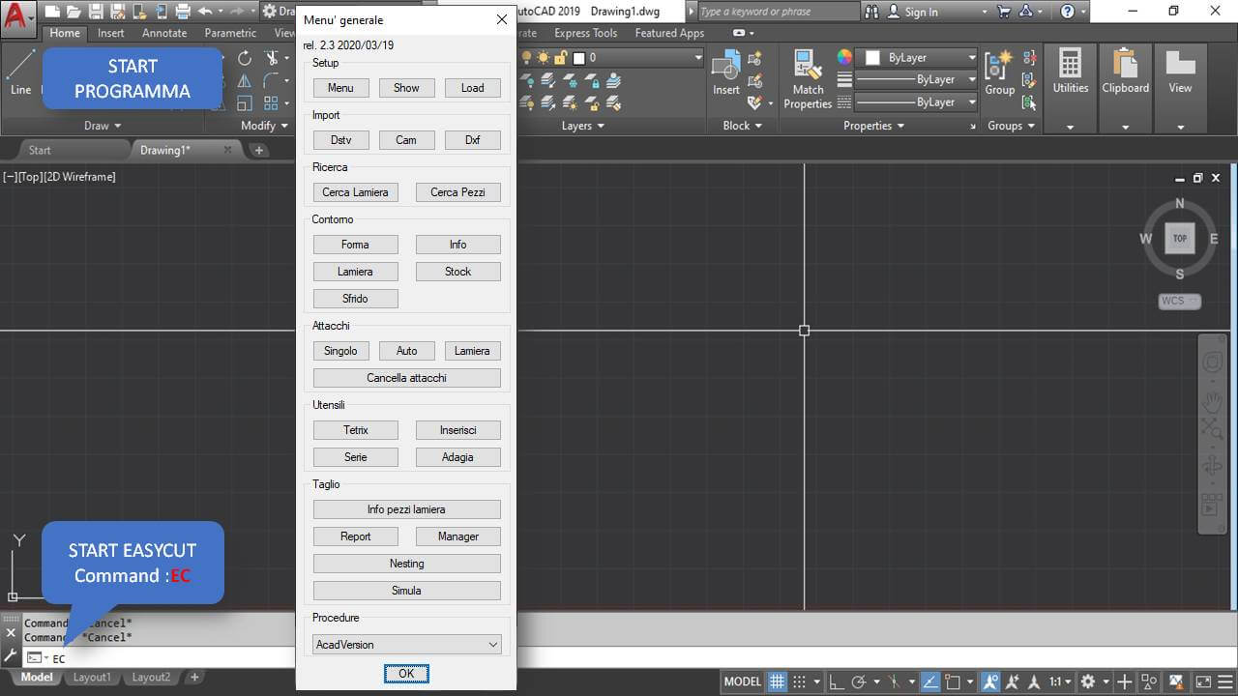Click the Customization hamburger icon in status bar
Image resolution: width=1238 pixels, height=696 pixels.
coord(1223,681)
